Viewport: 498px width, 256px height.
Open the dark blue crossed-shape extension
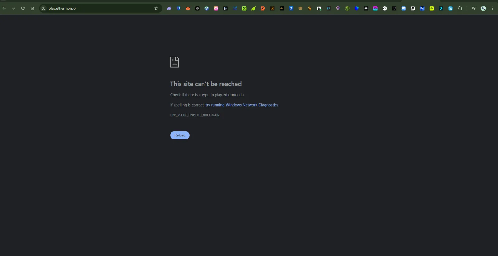[235, 8]
